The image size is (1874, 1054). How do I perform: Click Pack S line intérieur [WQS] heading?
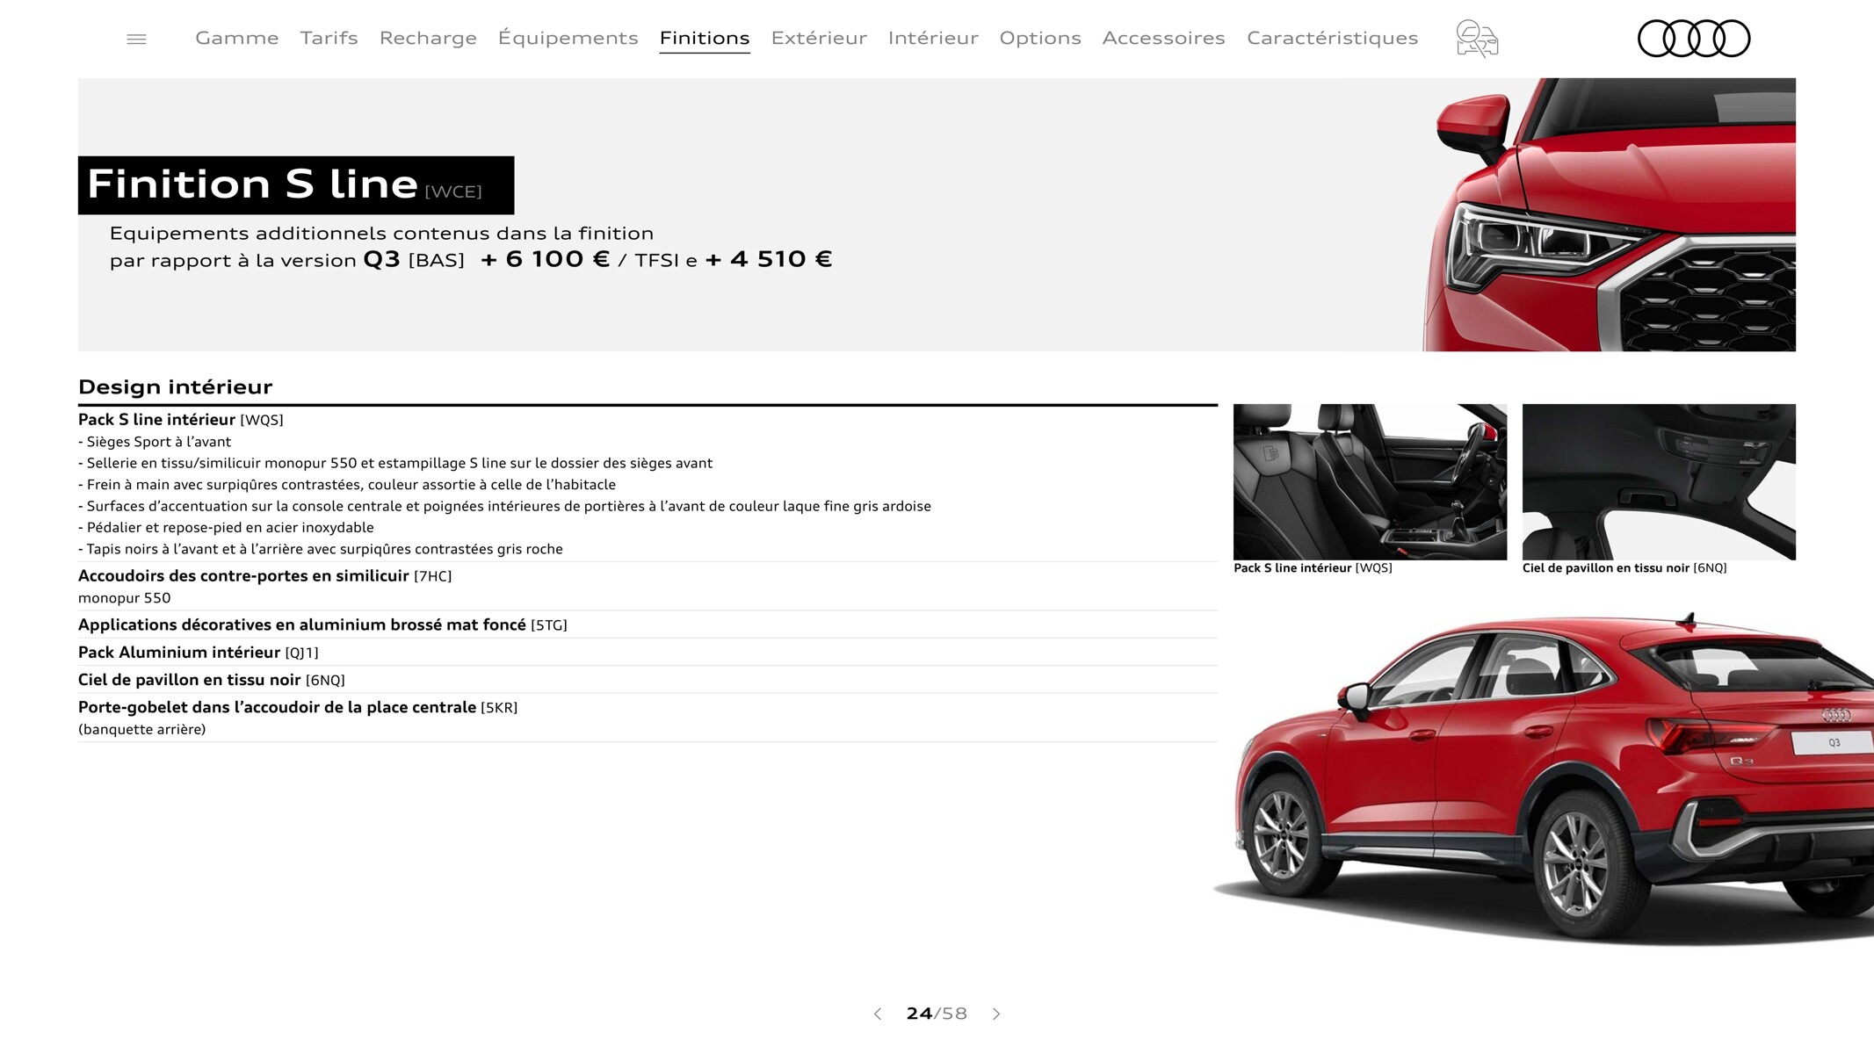click(180, 420)
